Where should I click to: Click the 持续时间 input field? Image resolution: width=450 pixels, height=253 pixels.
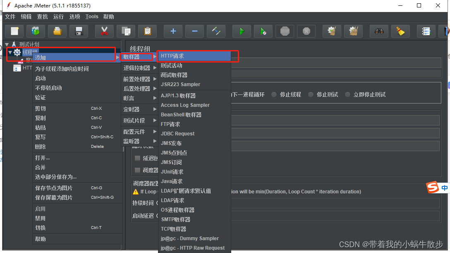click(335, 203)
